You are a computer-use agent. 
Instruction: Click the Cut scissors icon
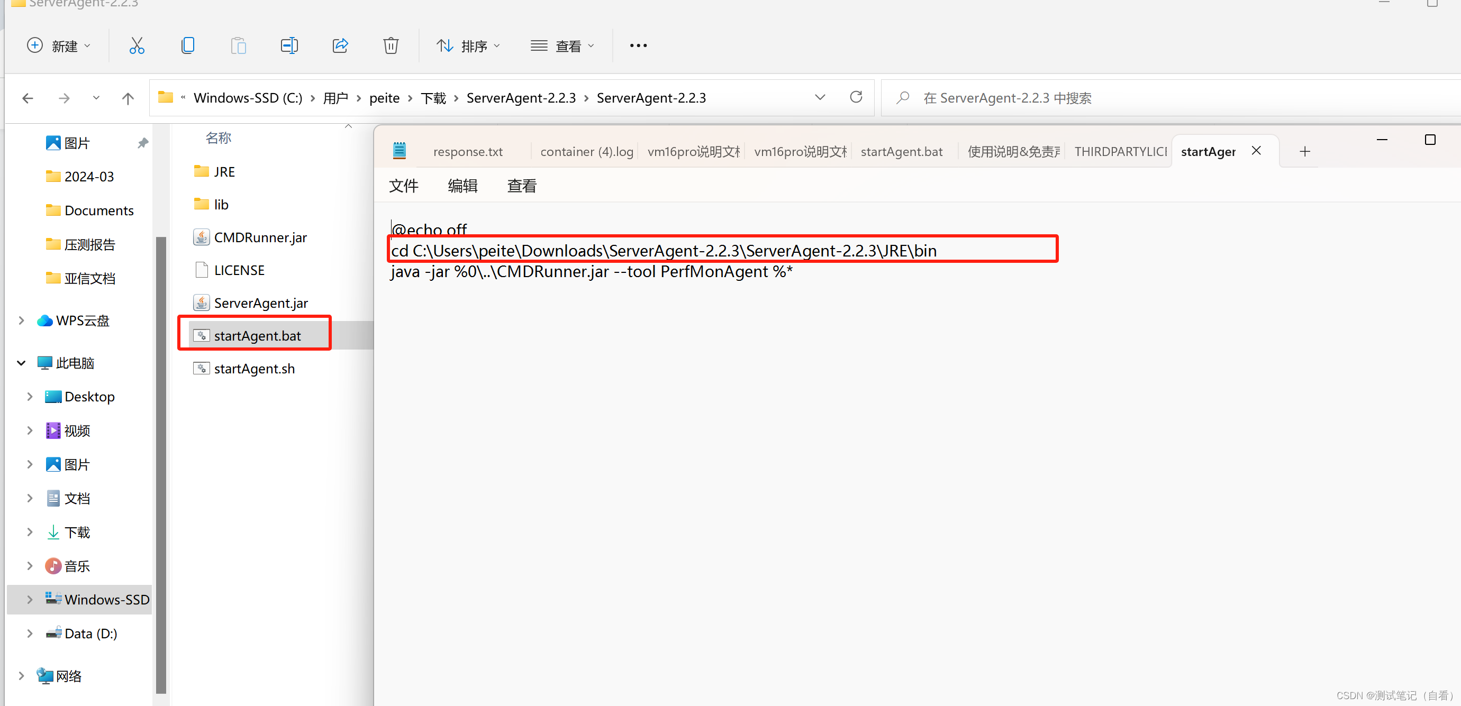[137, 46]
